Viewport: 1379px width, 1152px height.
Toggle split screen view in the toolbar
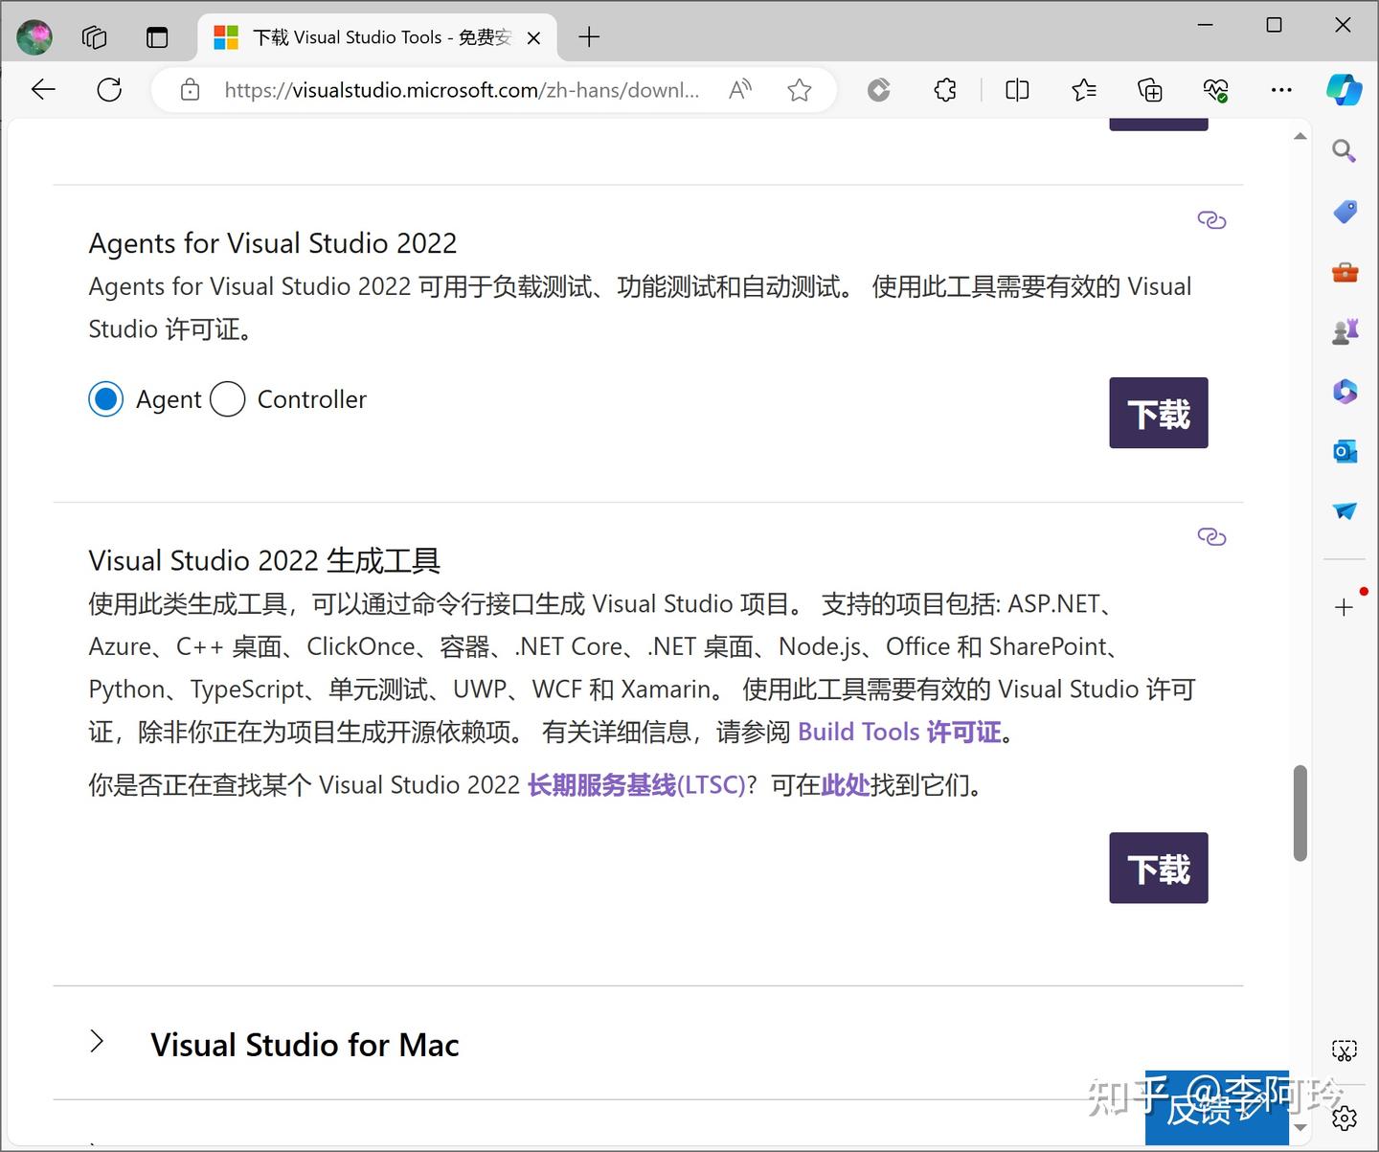pos(1017,90)
